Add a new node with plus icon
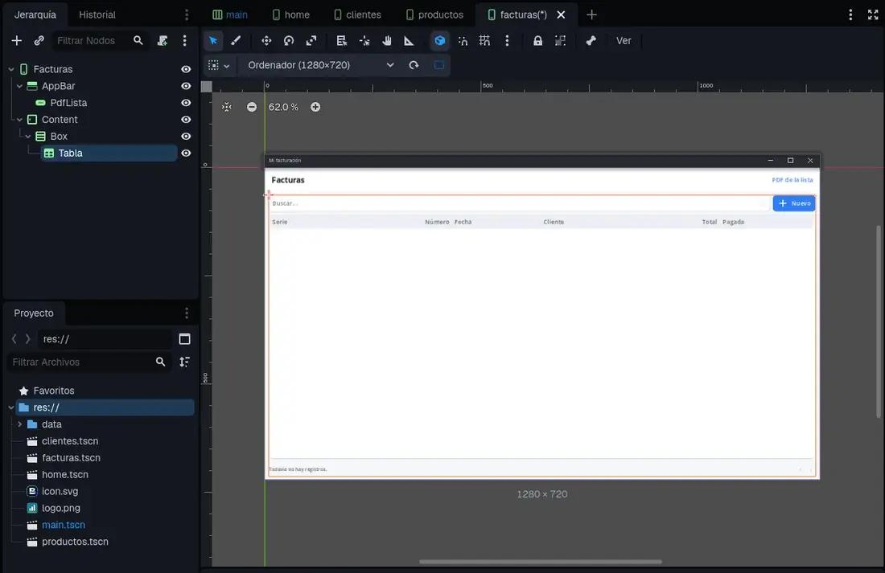885x573 pixels. tap(17, 41)
